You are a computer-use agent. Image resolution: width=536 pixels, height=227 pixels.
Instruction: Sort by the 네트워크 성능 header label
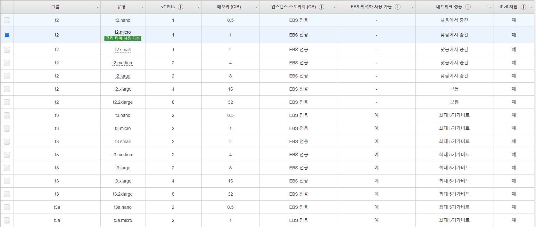coord(449,7)
